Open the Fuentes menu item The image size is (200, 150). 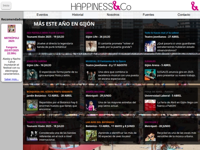point(149,15)
